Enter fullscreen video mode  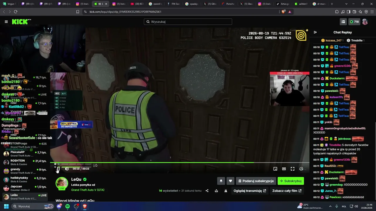(x=293, y=169)
